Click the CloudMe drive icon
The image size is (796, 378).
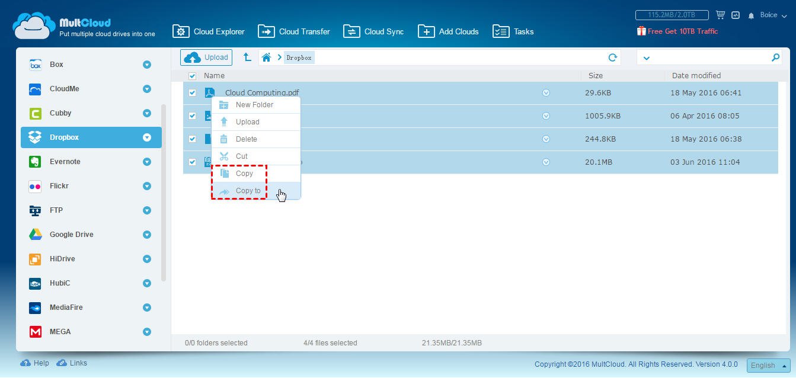35,89
